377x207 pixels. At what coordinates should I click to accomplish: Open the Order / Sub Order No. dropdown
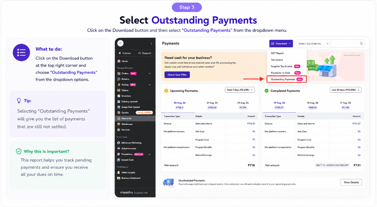click(x=314, y=43)
